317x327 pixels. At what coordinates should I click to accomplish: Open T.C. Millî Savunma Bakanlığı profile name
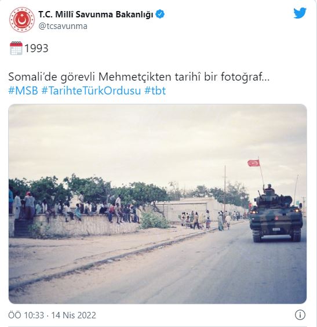96,14
